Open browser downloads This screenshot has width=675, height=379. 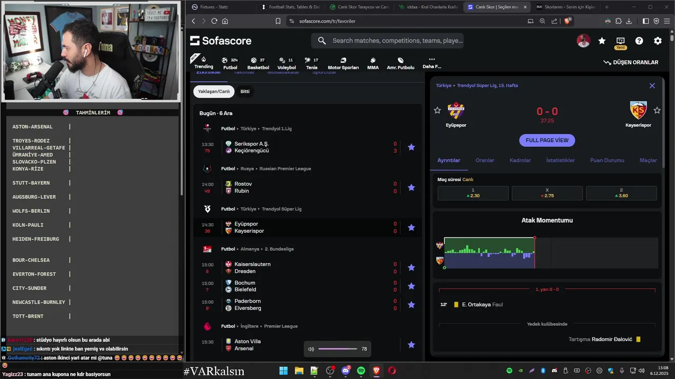pos(629,21)
